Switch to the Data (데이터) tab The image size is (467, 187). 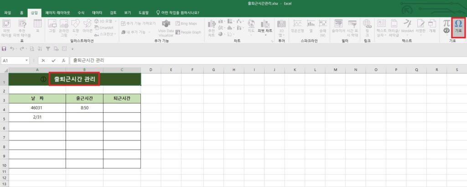click(x=97, y=13)
